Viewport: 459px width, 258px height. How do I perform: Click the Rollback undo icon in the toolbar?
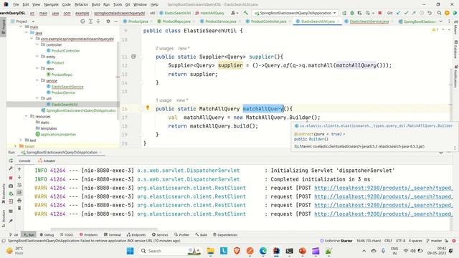pos(430,13)
